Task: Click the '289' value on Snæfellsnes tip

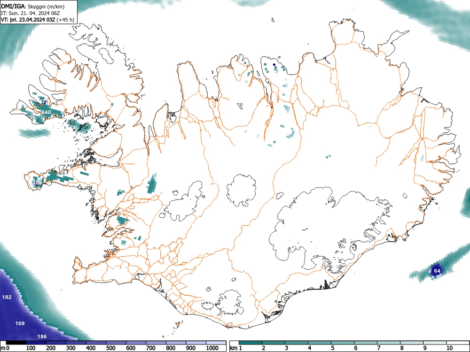Action: (37, 183)
